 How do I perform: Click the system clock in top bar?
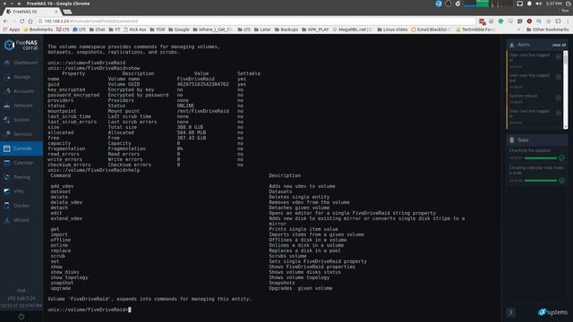554,4
